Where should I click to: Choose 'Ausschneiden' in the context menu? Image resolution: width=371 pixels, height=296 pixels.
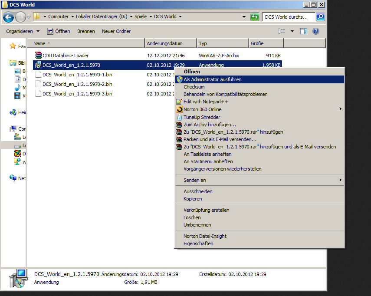tap(259, 191)
